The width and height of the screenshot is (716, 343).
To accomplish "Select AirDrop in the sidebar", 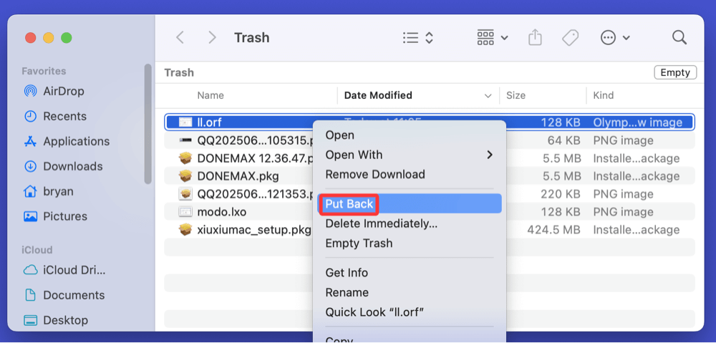I will tap(54, 92).
